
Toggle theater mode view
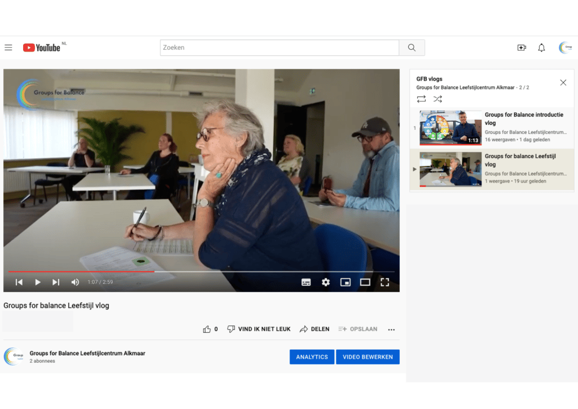[365, 282]
